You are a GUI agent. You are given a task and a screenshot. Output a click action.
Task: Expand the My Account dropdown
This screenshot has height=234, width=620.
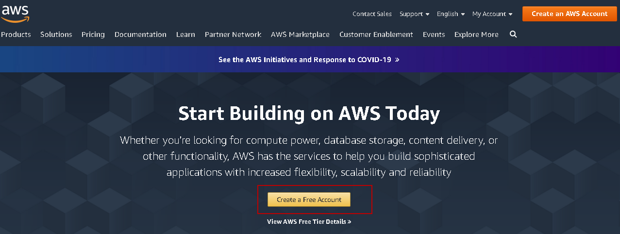[x=492, y=14]
